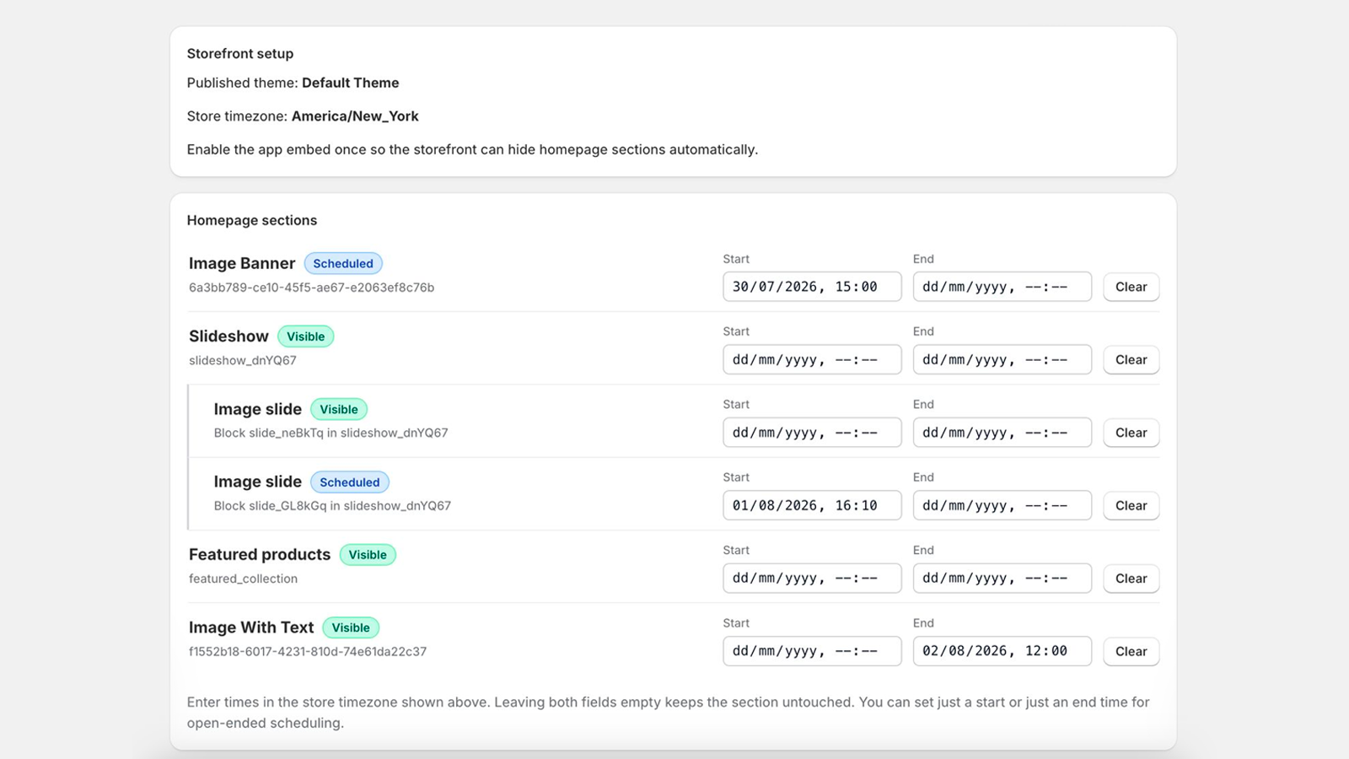
Task: Select the Slideshow section title
Action: (228, 336)
